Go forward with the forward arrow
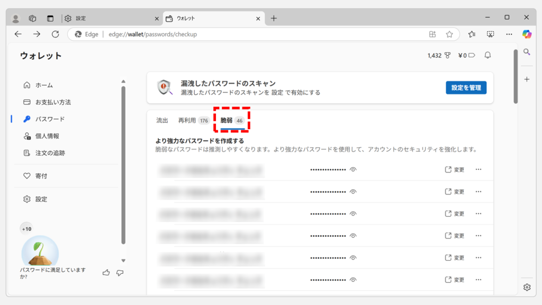 (37, 34)
